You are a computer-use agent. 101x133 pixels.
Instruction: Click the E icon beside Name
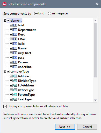(15, 48)
